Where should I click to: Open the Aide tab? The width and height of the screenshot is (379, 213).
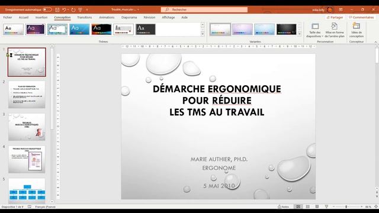coord(184,17)
